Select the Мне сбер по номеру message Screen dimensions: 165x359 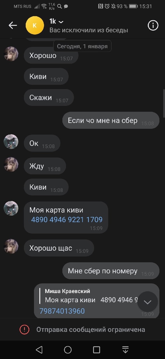click(111, 271)
